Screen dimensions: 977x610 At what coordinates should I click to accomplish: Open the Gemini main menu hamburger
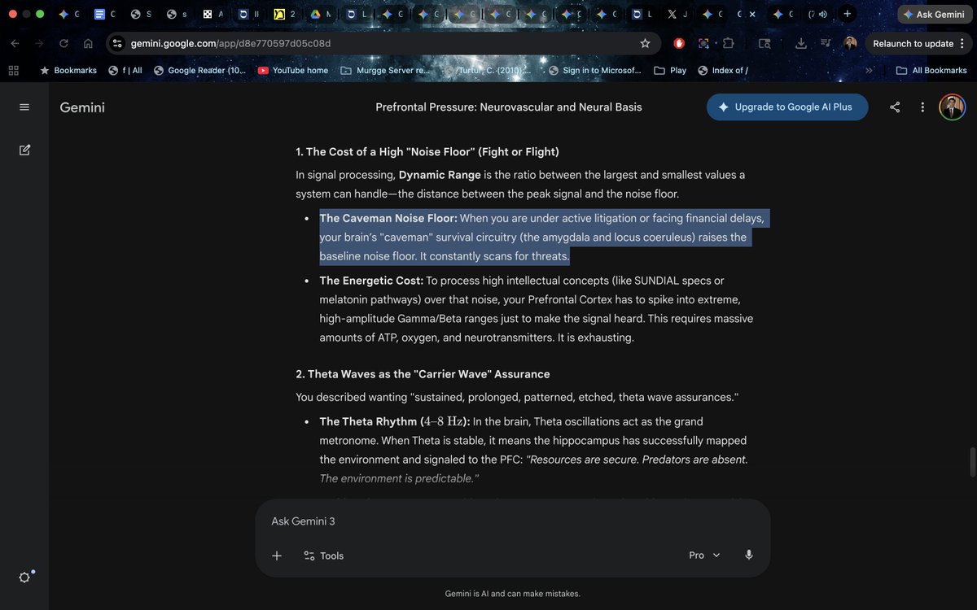pyautogui.click(x=24, y=107)
